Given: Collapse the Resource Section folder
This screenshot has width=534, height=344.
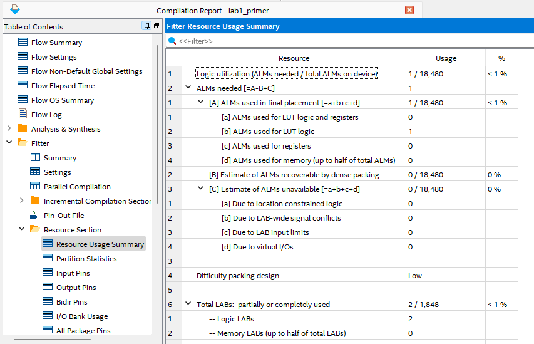Looking at the screenshot, I should [22, 229].
